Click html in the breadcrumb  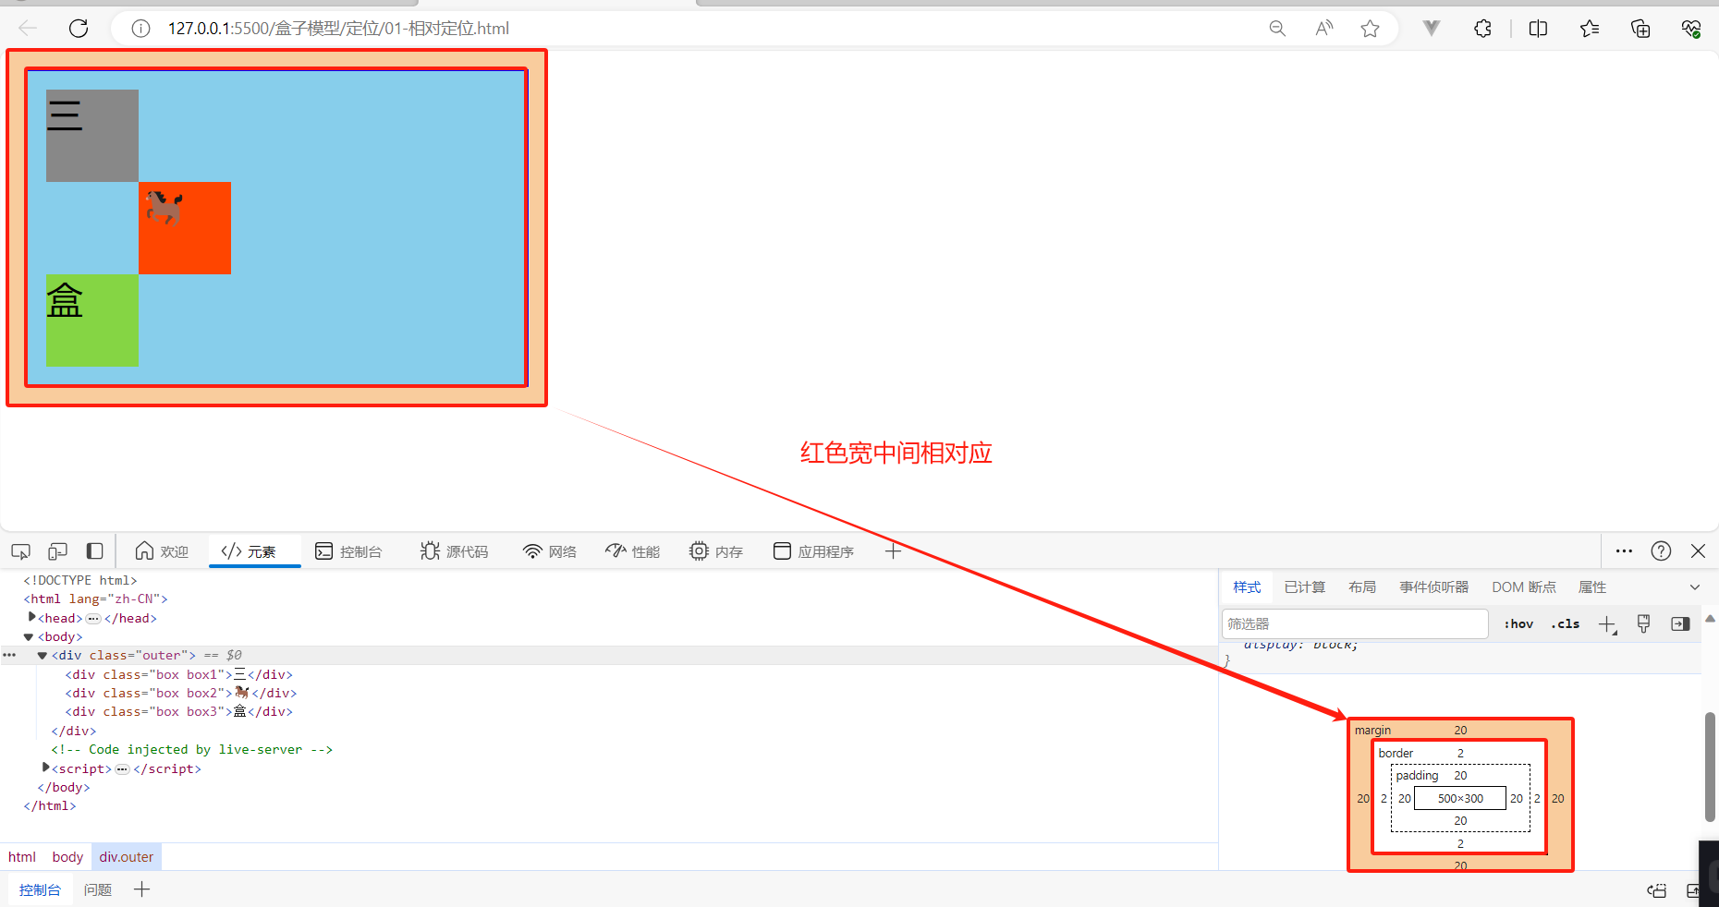coord(22,857)
